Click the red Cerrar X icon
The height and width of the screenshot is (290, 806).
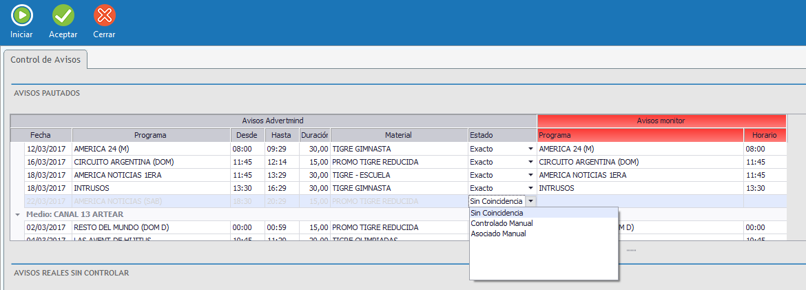(104, 15)
